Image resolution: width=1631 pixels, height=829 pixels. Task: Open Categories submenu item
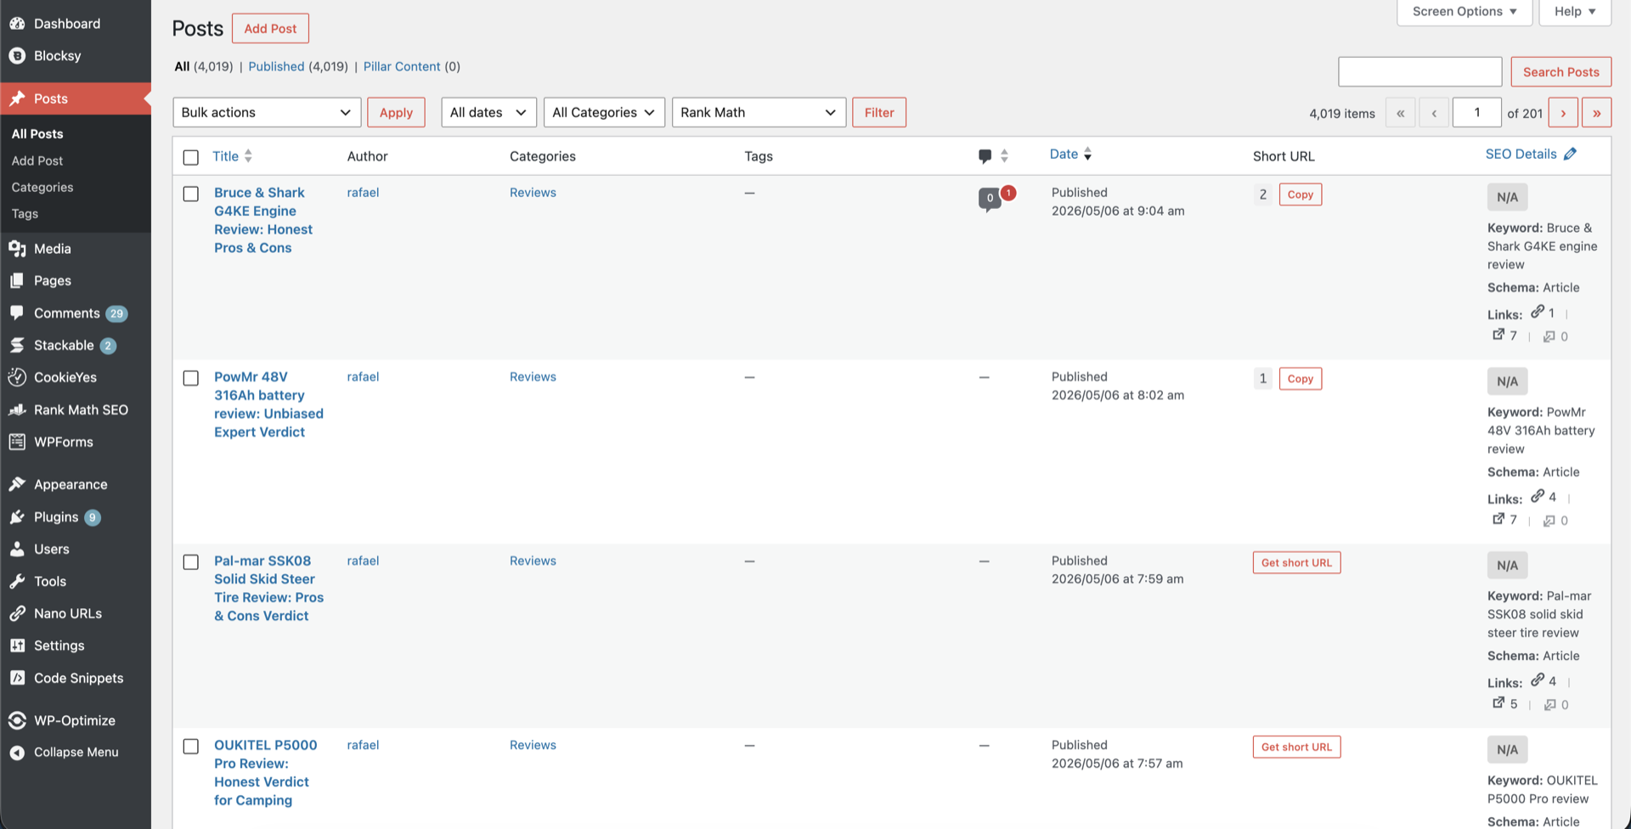click(x=42, y=187)
